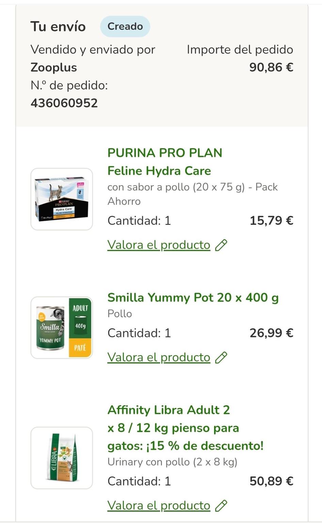This screenshot has height=523, width=322.
Task: Open the Affinity Libra Adult product title
Action: pos(186,428)
